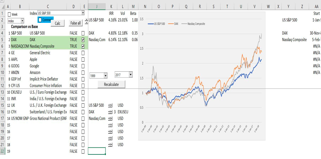The image size is (321, 159).
Task: Select the EXUSEU currency cell in row 16
Action: pyautogui.click(x=123, y=112)
